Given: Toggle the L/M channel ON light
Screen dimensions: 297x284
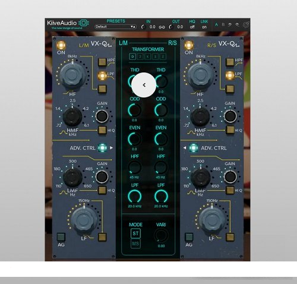Looking at the screenshot, I should (61, 45).
